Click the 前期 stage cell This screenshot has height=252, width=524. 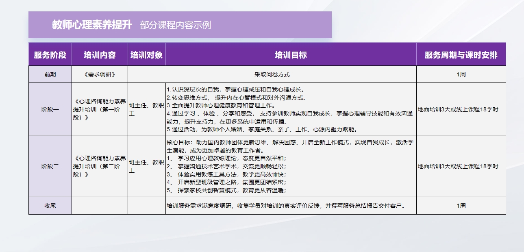(x=50, y=74)
